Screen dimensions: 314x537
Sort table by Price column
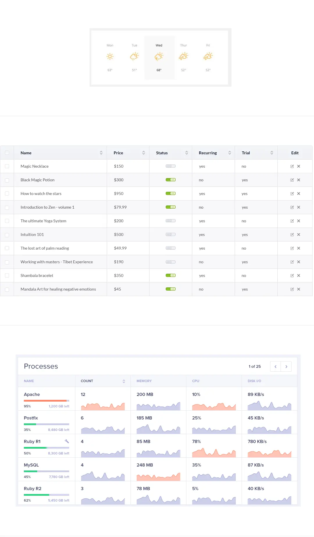[x=144, y=153]
